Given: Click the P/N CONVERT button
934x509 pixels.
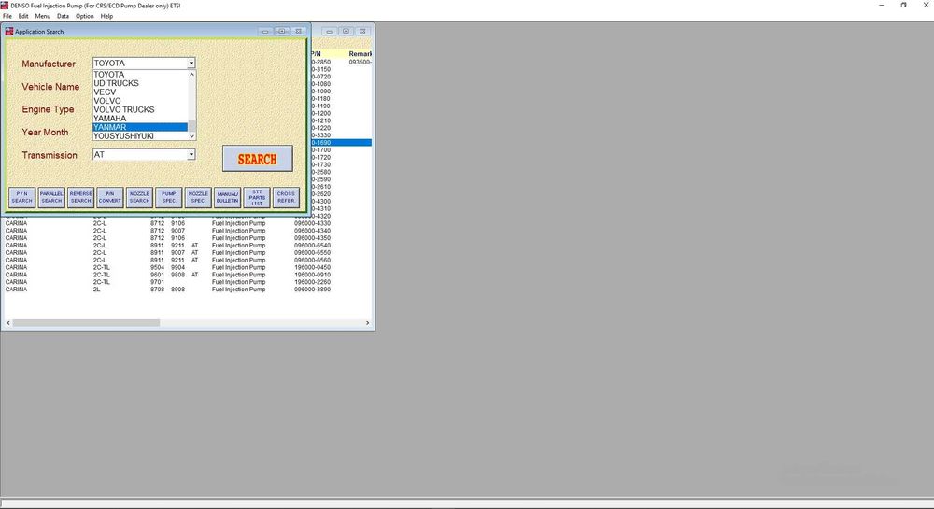Looking at the screenshot, I should 109,198.
